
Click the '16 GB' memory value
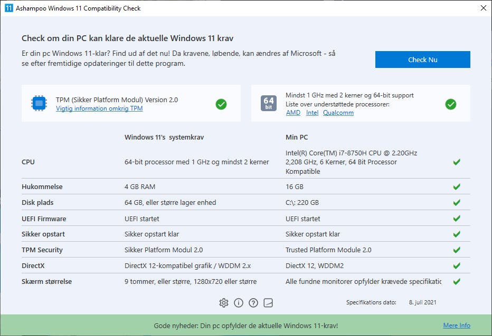click(295, 186)
